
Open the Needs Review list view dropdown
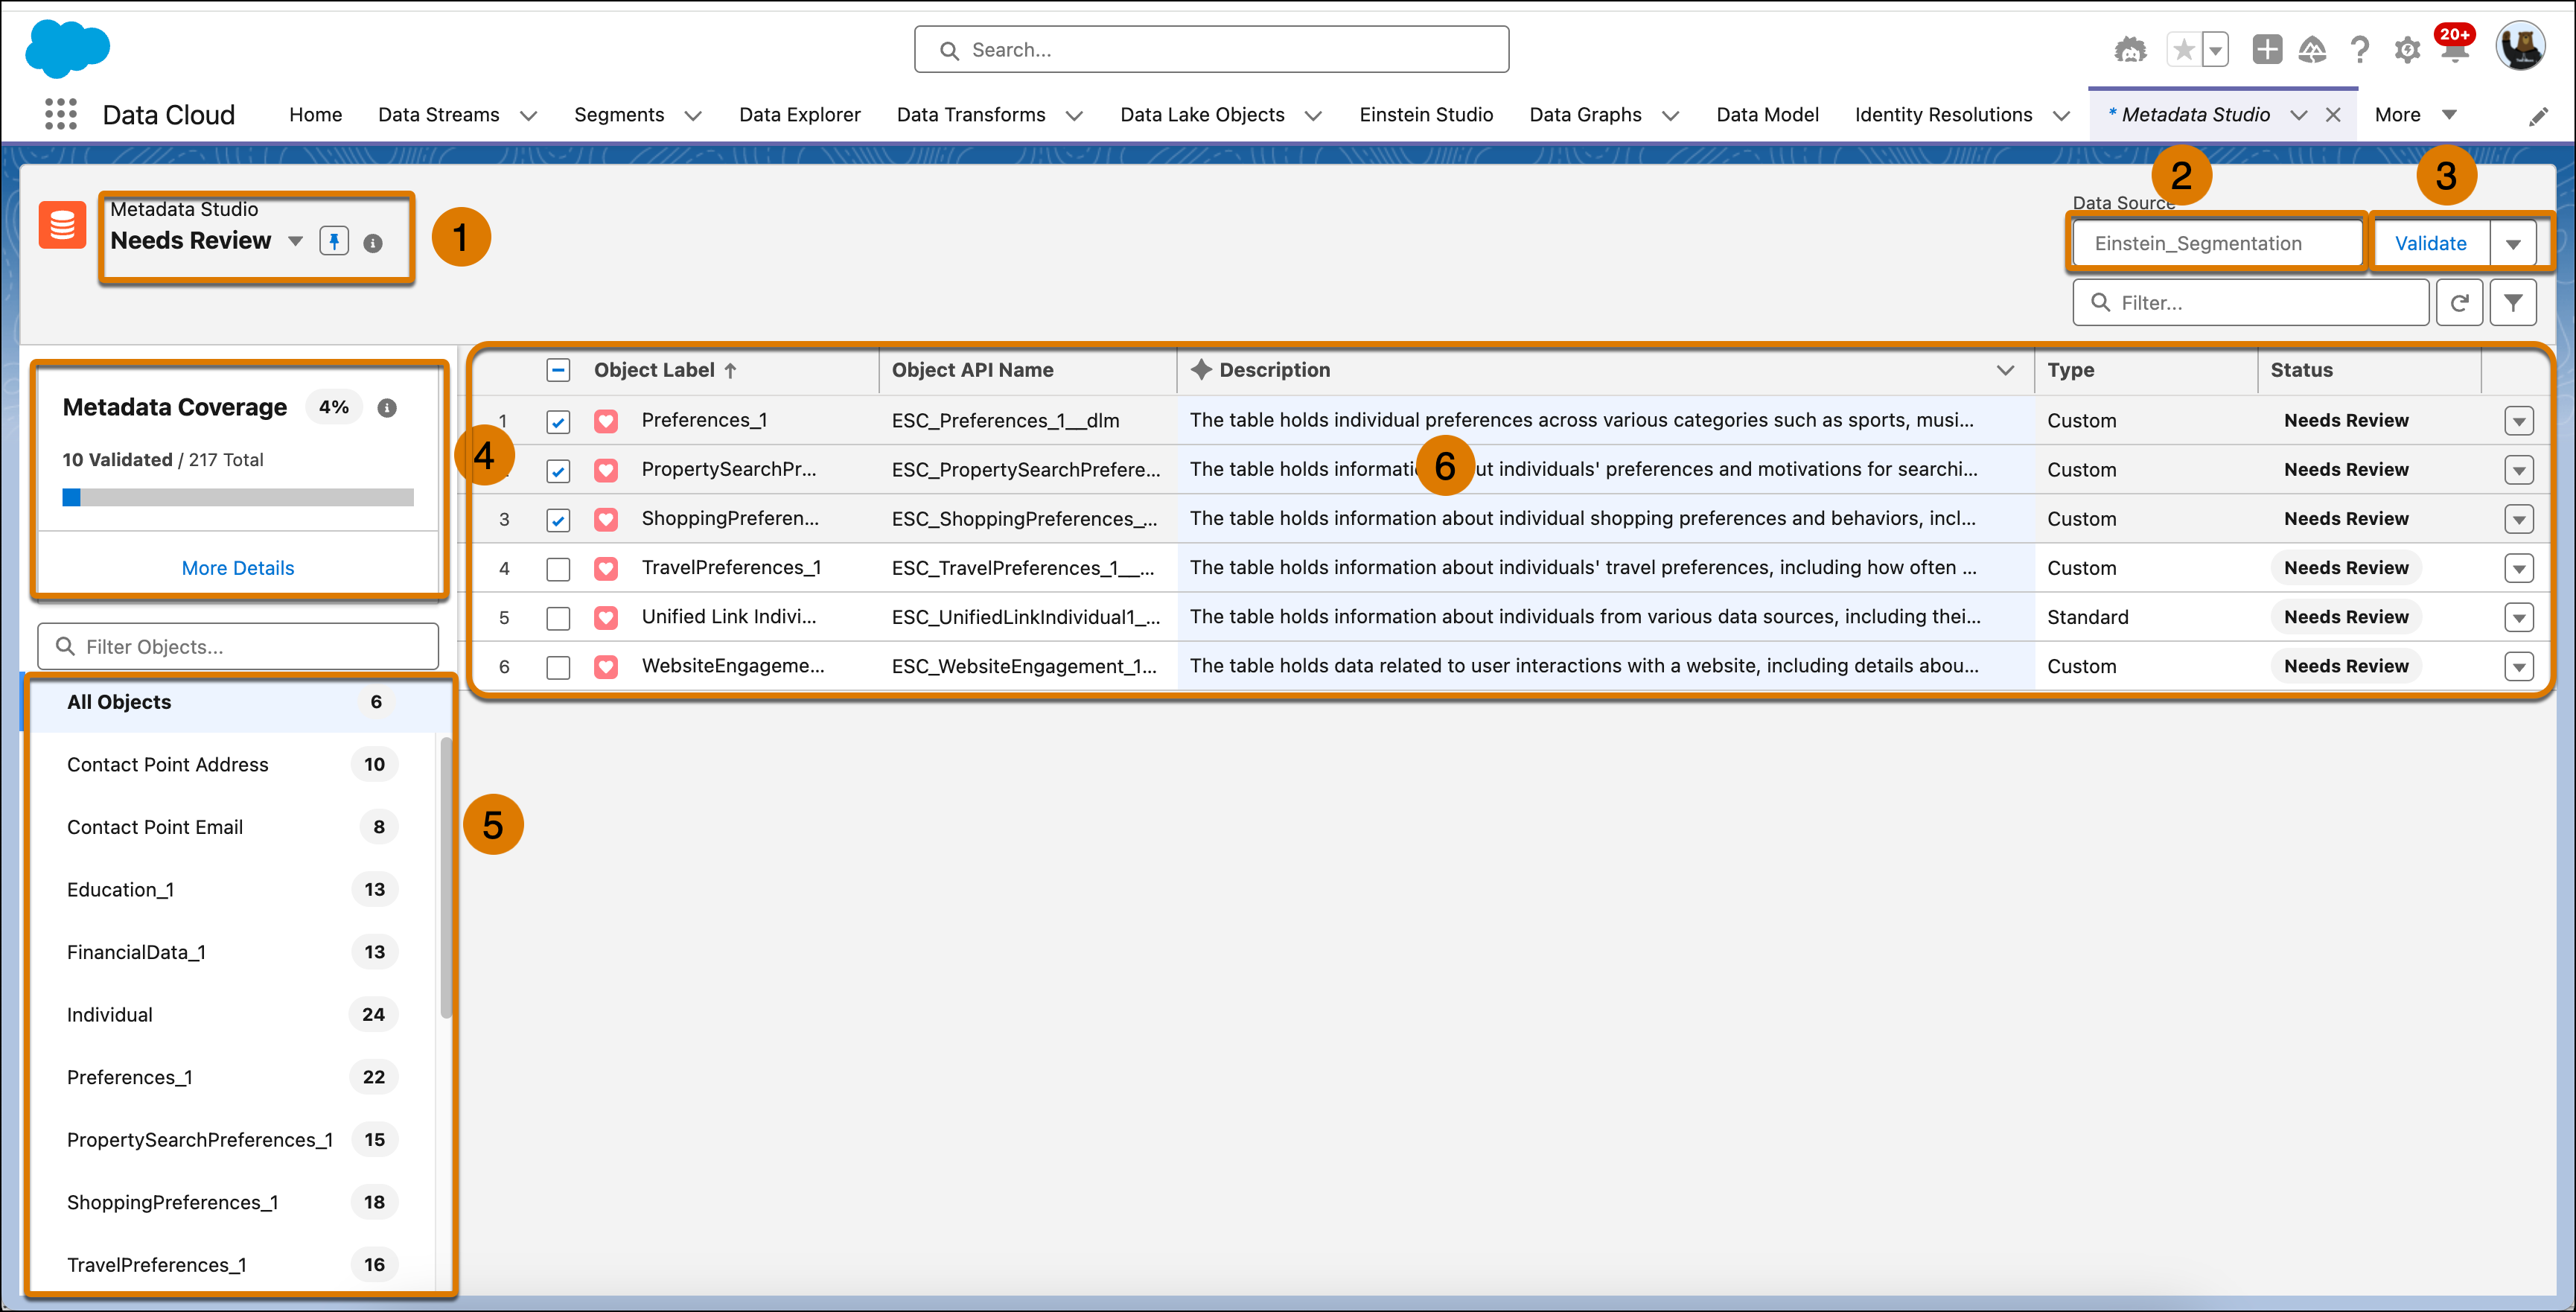(295, 241)
